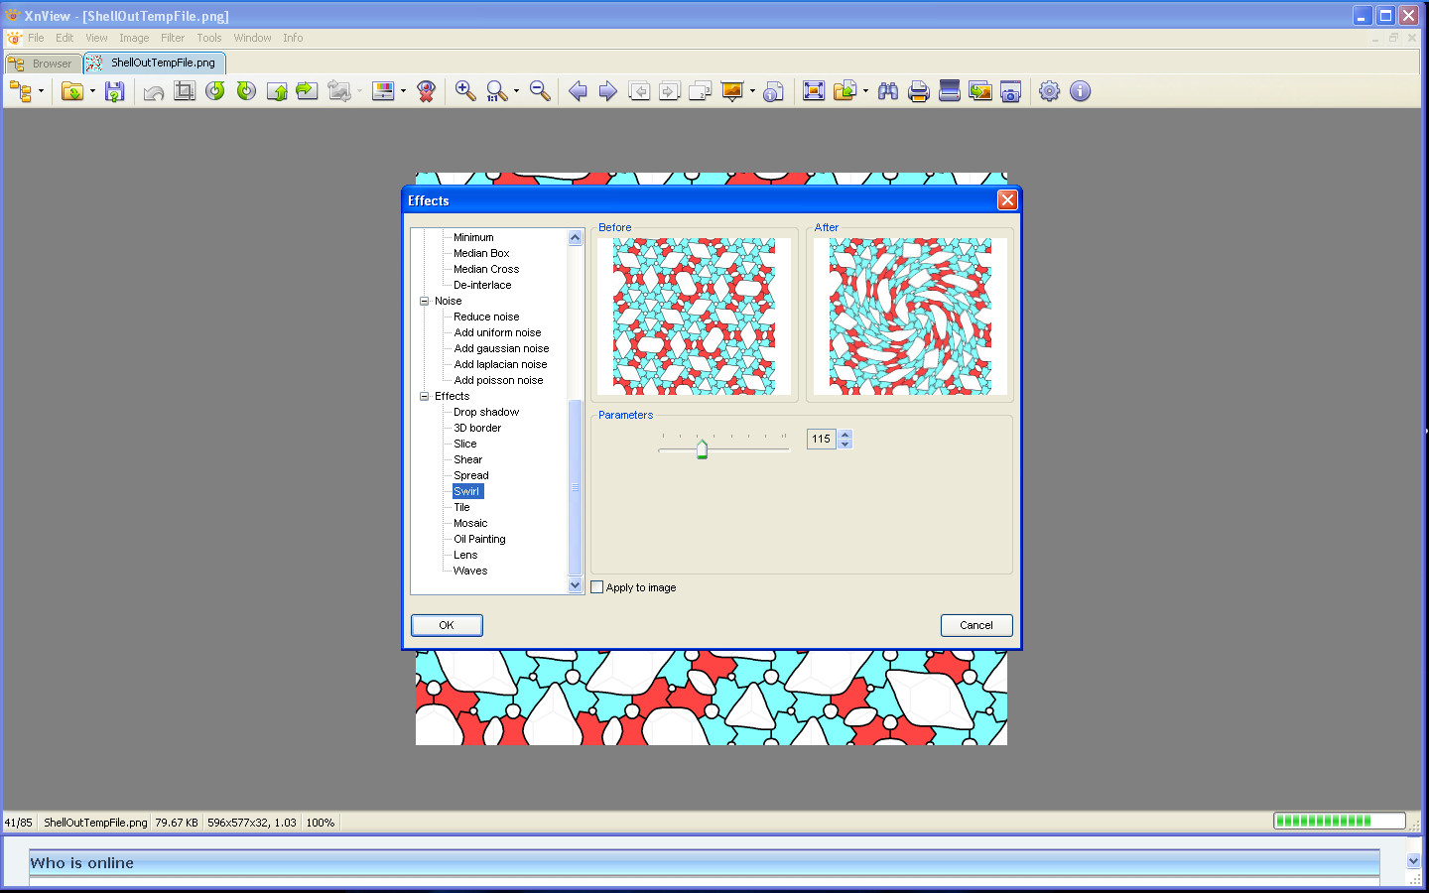Select Mosaic effect in list
This screenshot has width=1429, height=893.
pyautogui.click(x=470, y=523)
